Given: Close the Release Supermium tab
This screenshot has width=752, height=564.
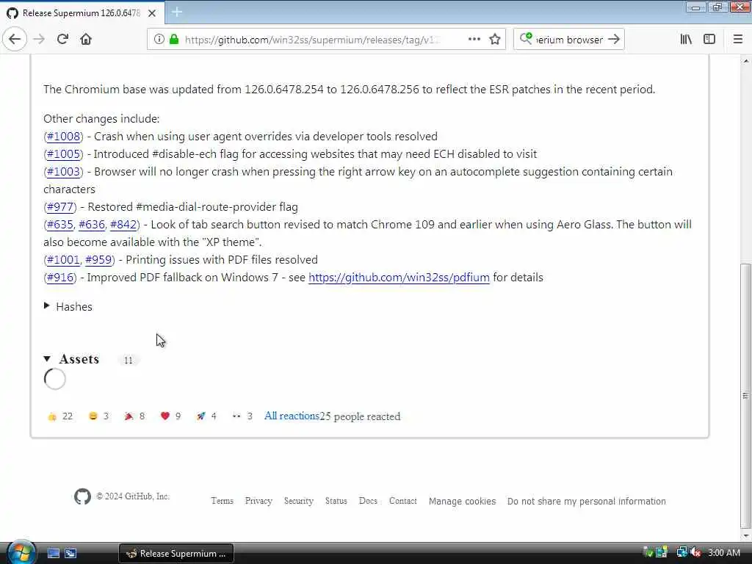Looking at the screenshot, I should [x=152, y=13].
